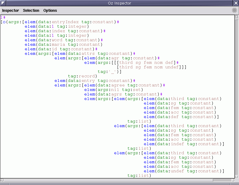Click the 'o' record label at top
Viewport: 239px width, 185px height.
click(4, 22)
